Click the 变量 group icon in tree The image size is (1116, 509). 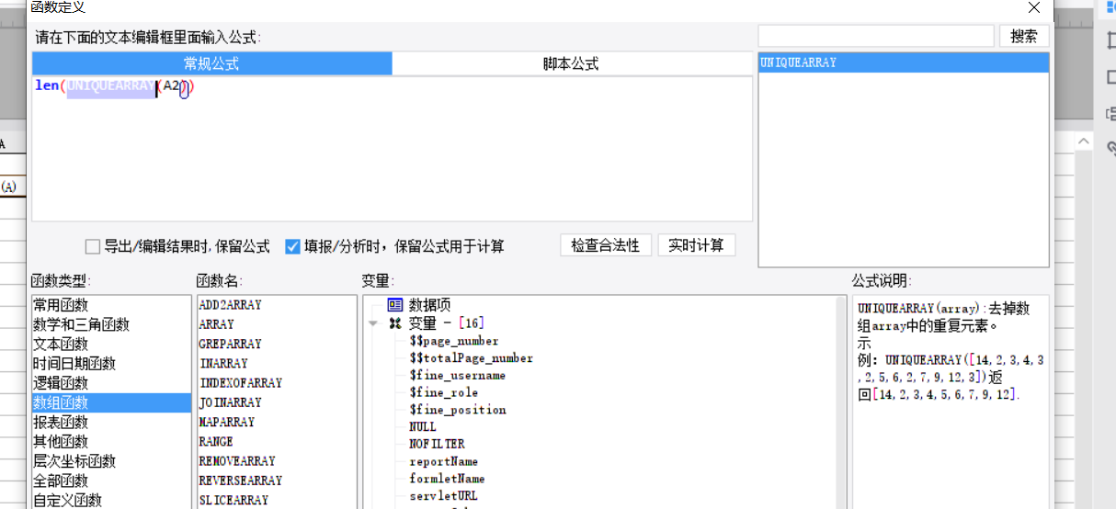[395, 323]
